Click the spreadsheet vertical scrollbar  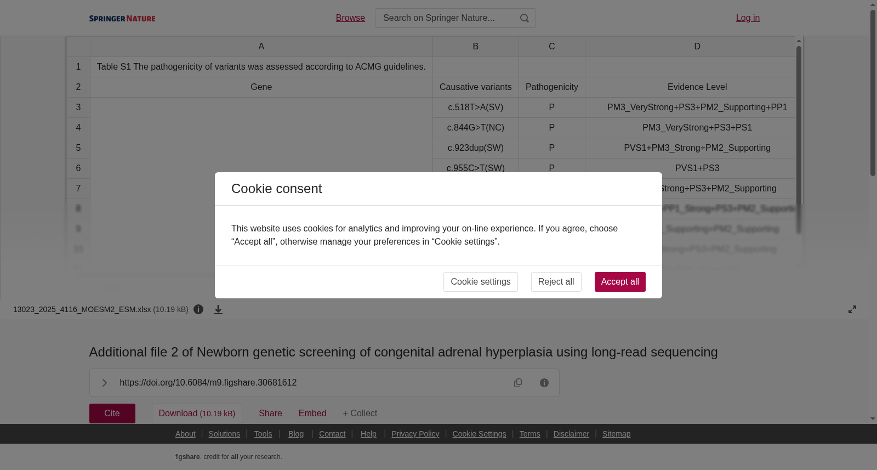799,140
